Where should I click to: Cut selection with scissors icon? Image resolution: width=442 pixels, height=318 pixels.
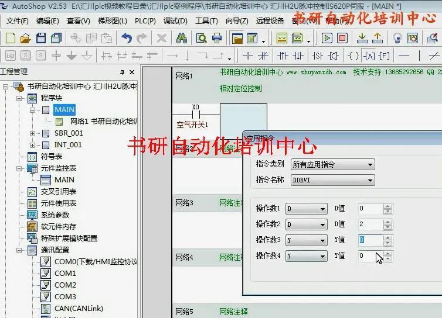pos(76,38)
